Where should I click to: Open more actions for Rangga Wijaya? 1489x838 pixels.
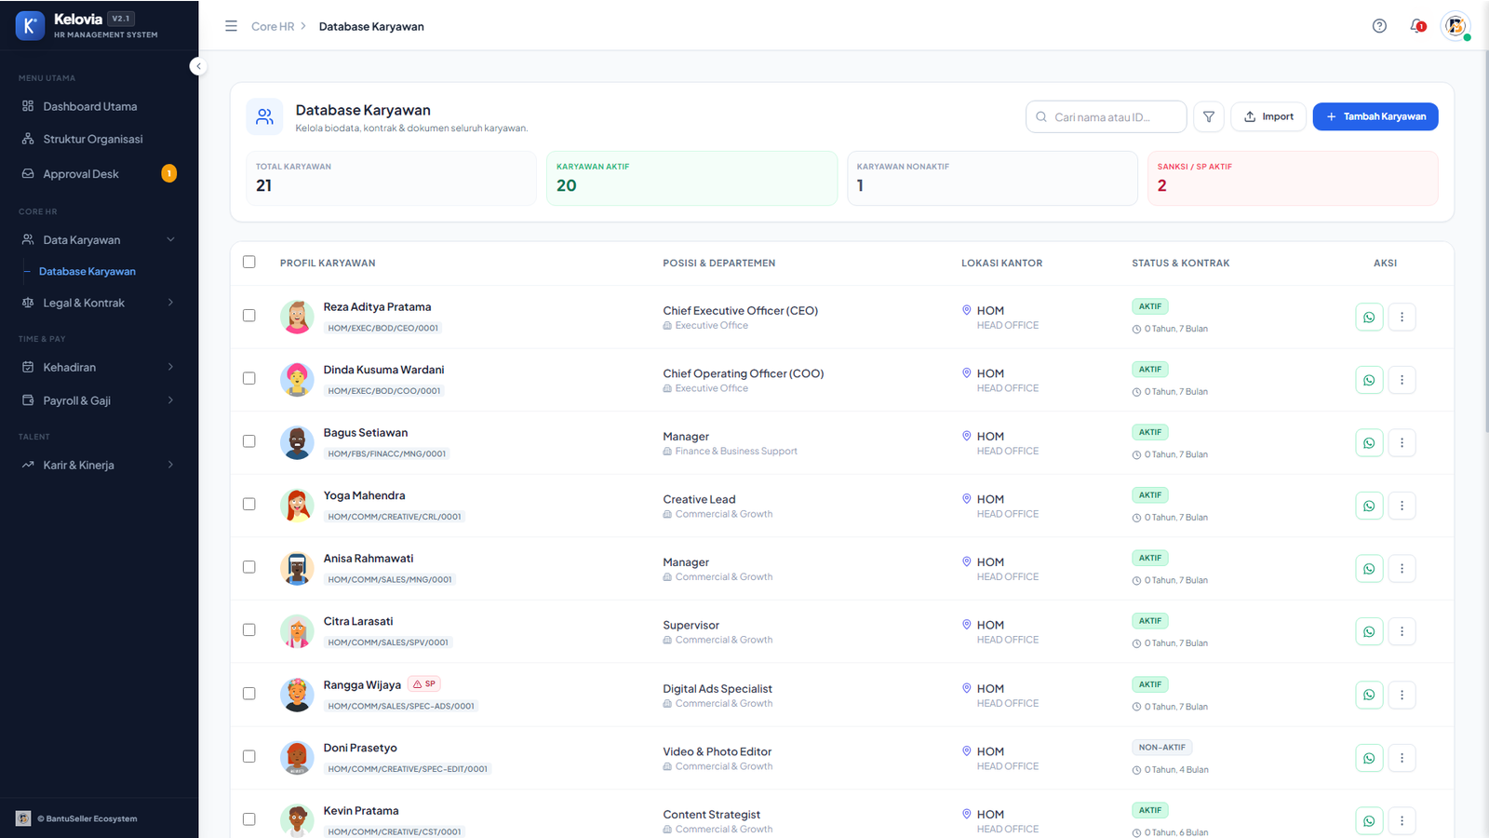click(x=1402, y=695)
